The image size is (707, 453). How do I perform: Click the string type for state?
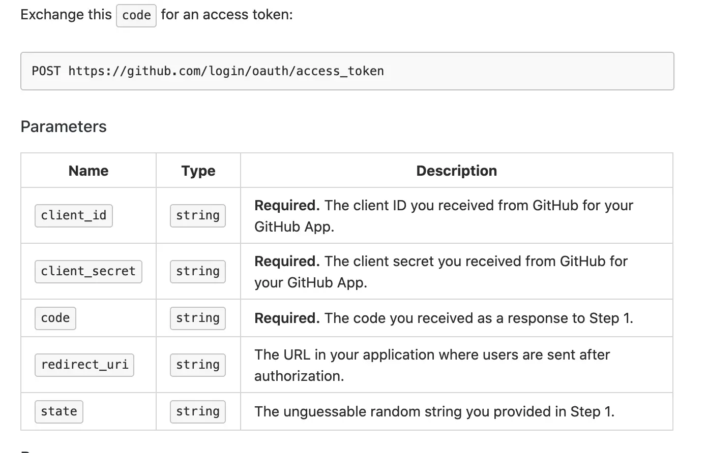tap(198, 411)
